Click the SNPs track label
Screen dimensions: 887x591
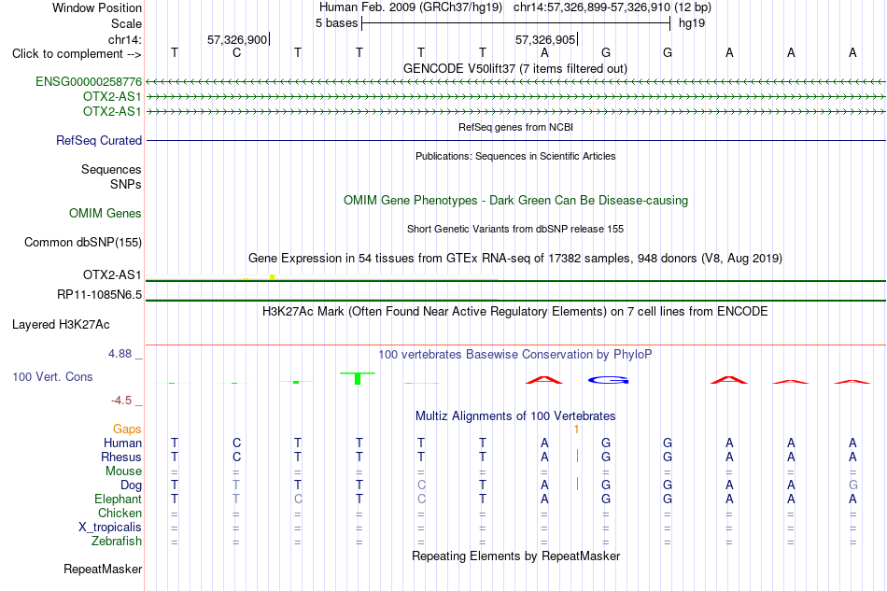126,184
